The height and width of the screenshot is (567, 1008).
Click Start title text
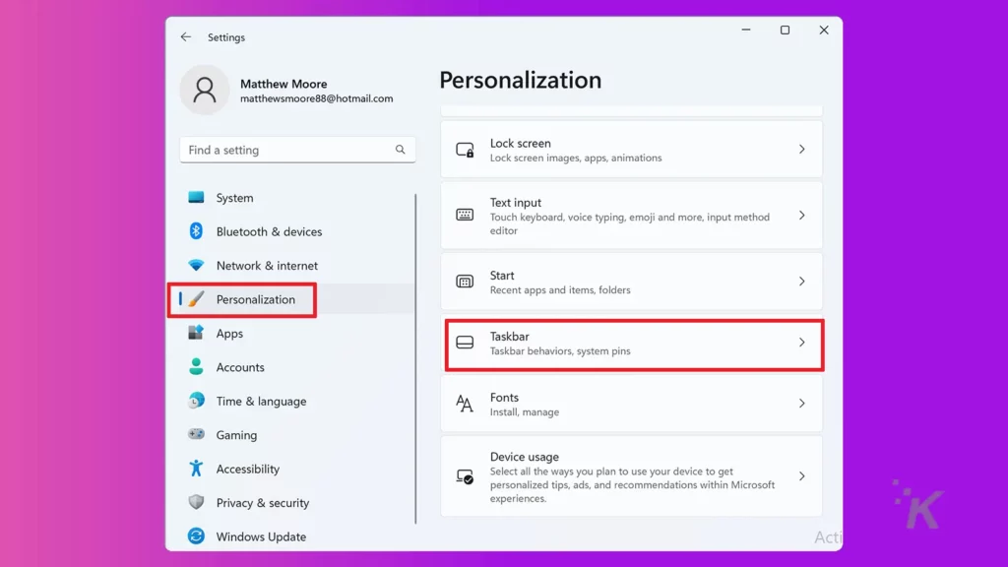pos(501,276)
